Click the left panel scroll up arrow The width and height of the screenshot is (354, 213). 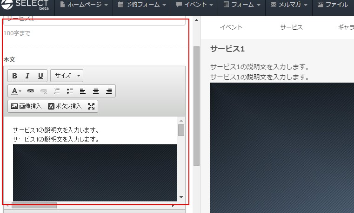tap(196, 20)
